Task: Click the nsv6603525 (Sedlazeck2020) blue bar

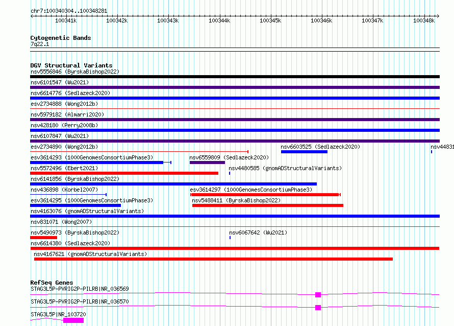Action: pyautogui.click(x=304, y=152)
